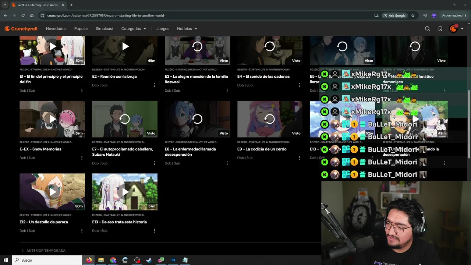Screen dimensions: 471x265
Task: Open the Juegos menu item
Action: click(x=163, y=29)
